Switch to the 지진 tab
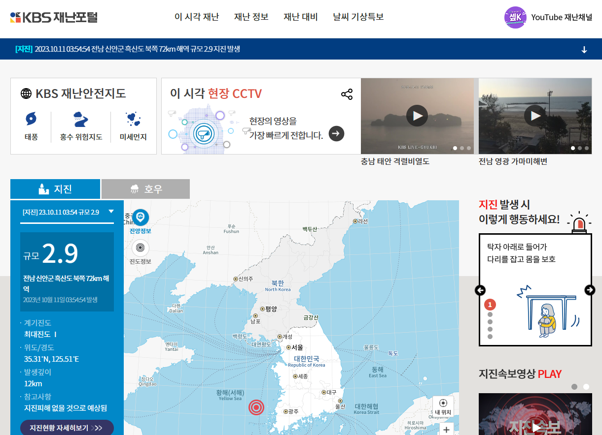This screenshot has width=602, height=435. point(55,189)
